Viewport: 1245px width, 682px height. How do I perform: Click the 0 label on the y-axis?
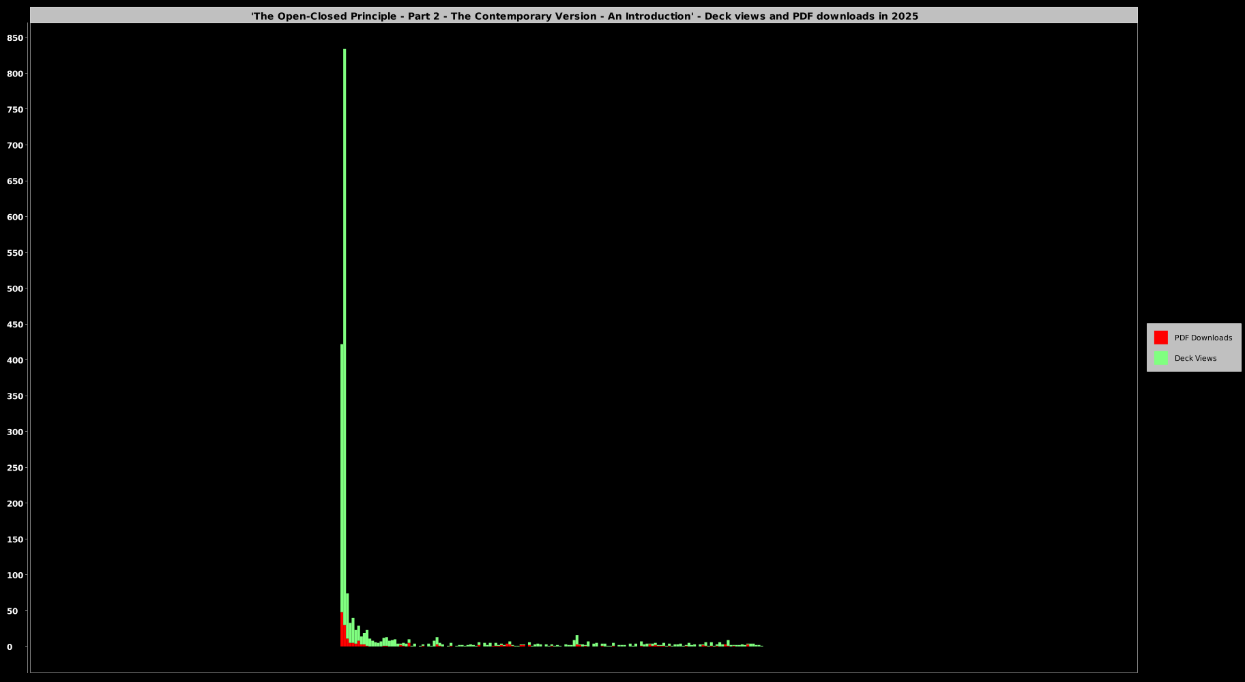(x=10, y=647)
